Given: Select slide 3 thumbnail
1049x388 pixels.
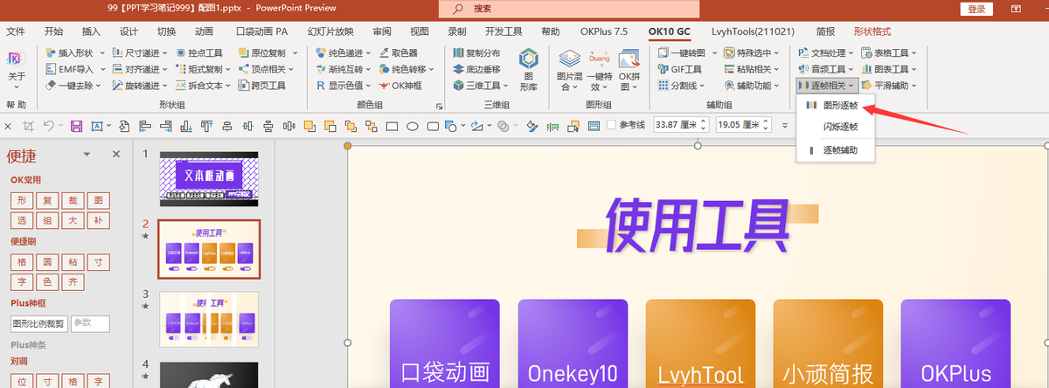Looking at the screenshot, I should click(209, 320).
